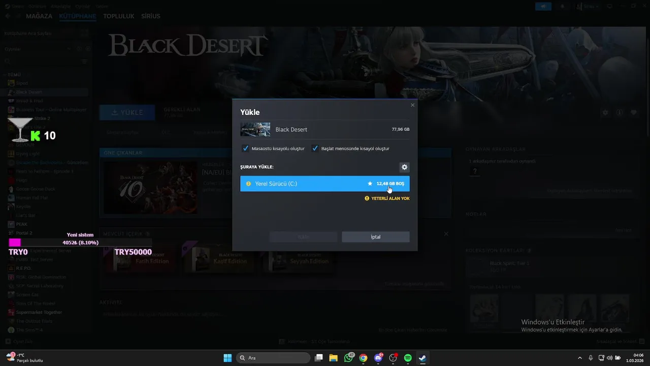Click the star icon on Yerel Sürücü row
This screenshot has width=650, height=366.
tap(370, 184)
